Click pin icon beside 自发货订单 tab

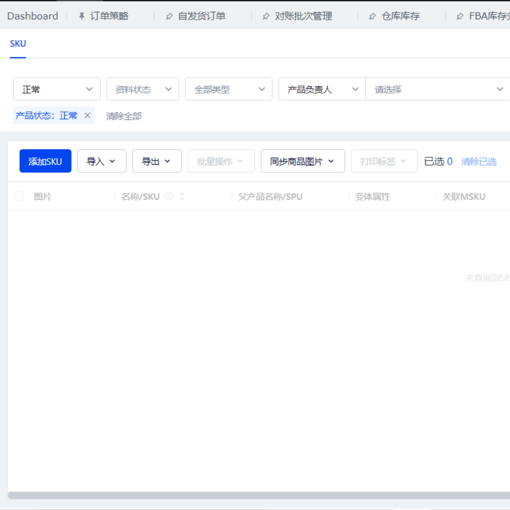point(169,17)
